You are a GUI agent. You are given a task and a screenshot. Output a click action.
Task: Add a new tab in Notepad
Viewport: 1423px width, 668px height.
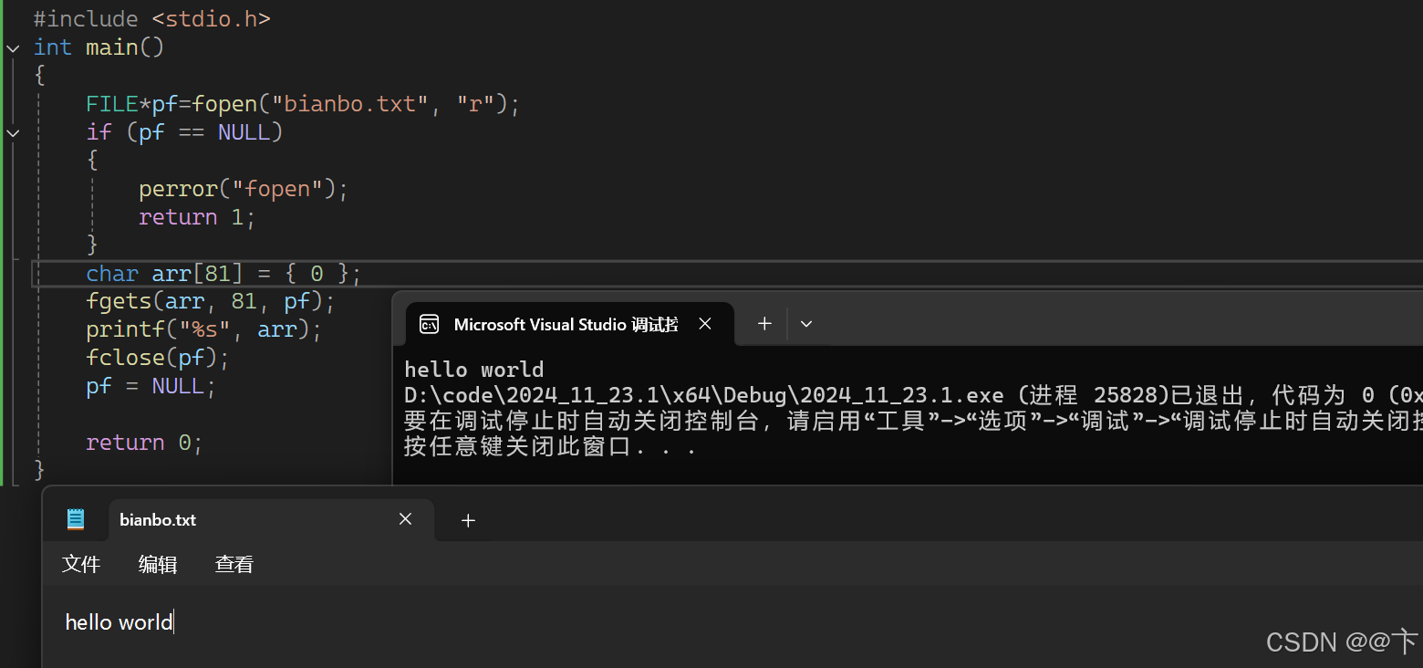[468, 520]
